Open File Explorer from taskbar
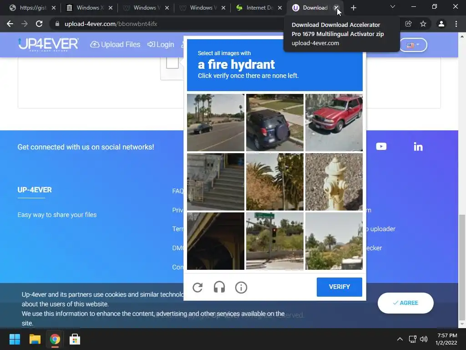The height and width of the screenshot is (350, 466). pos(35,339)
